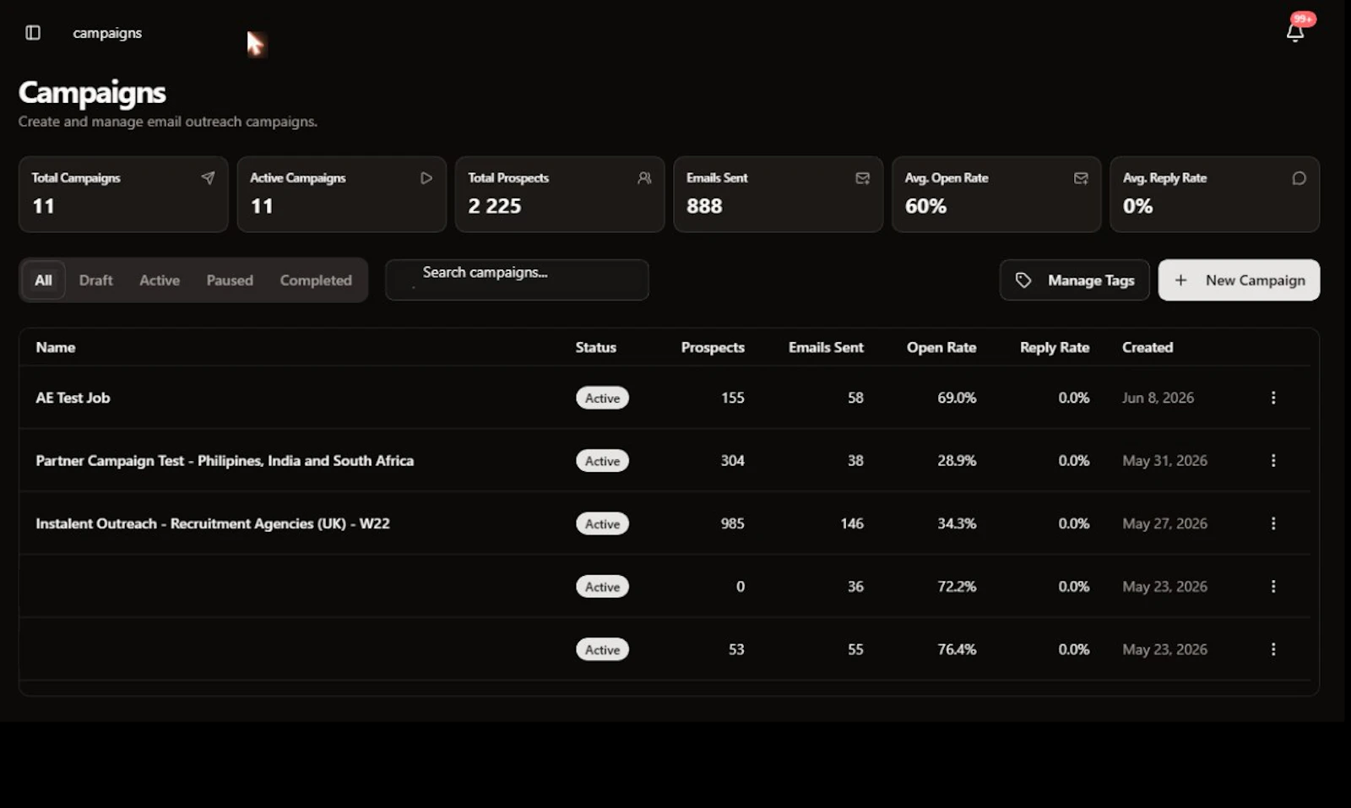Click Active badge for AE Test Job

click(602, 398)
